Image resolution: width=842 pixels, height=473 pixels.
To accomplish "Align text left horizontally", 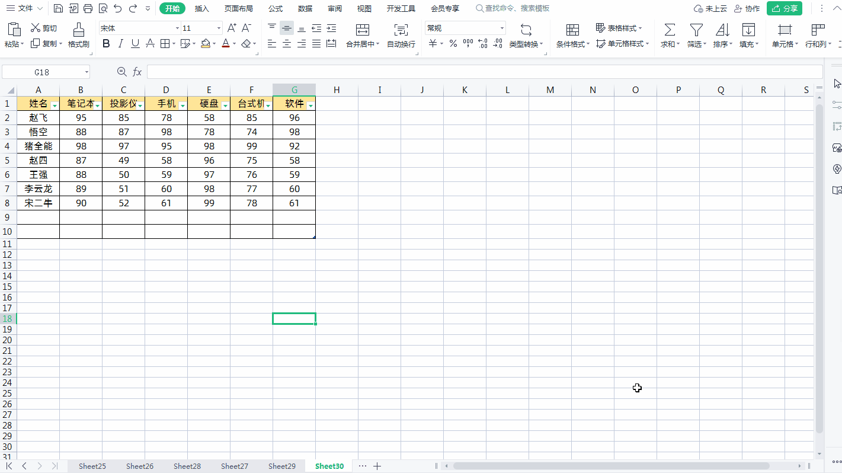I will pos(272,43).
